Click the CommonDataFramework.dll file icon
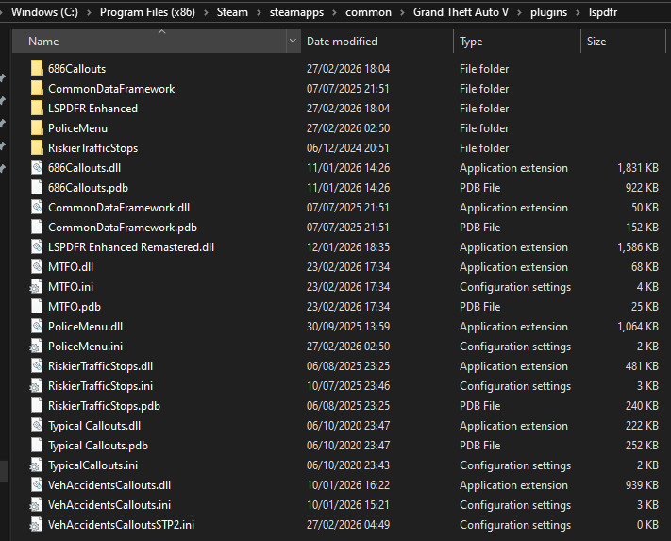 coord(37,207)
